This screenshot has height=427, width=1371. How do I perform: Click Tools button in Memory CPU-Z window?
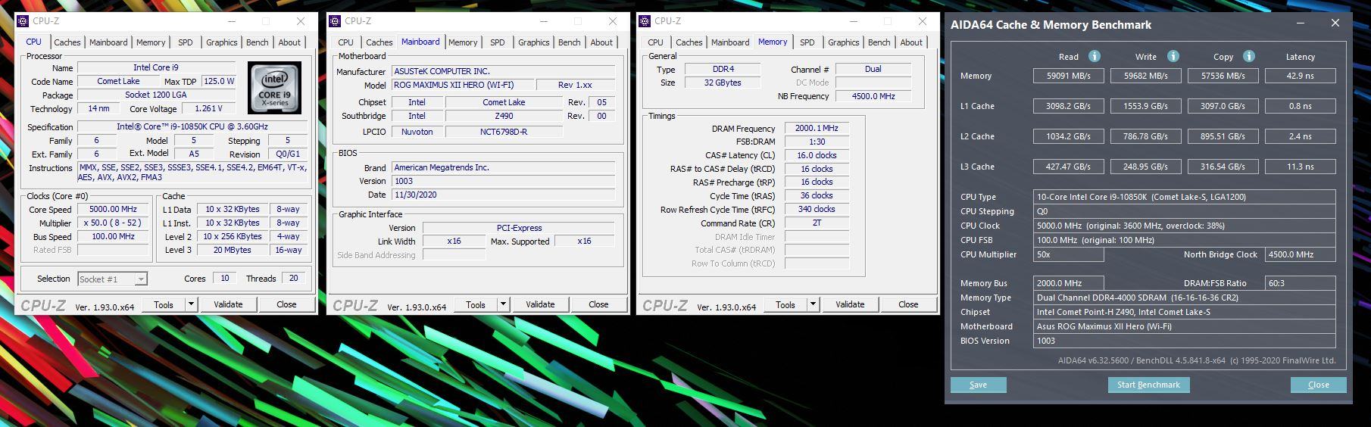click(785, 304)
